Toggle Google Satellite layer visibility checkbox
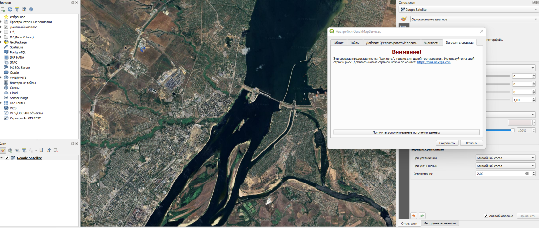The width and height of the screenshot is (539, 228). 7,158
